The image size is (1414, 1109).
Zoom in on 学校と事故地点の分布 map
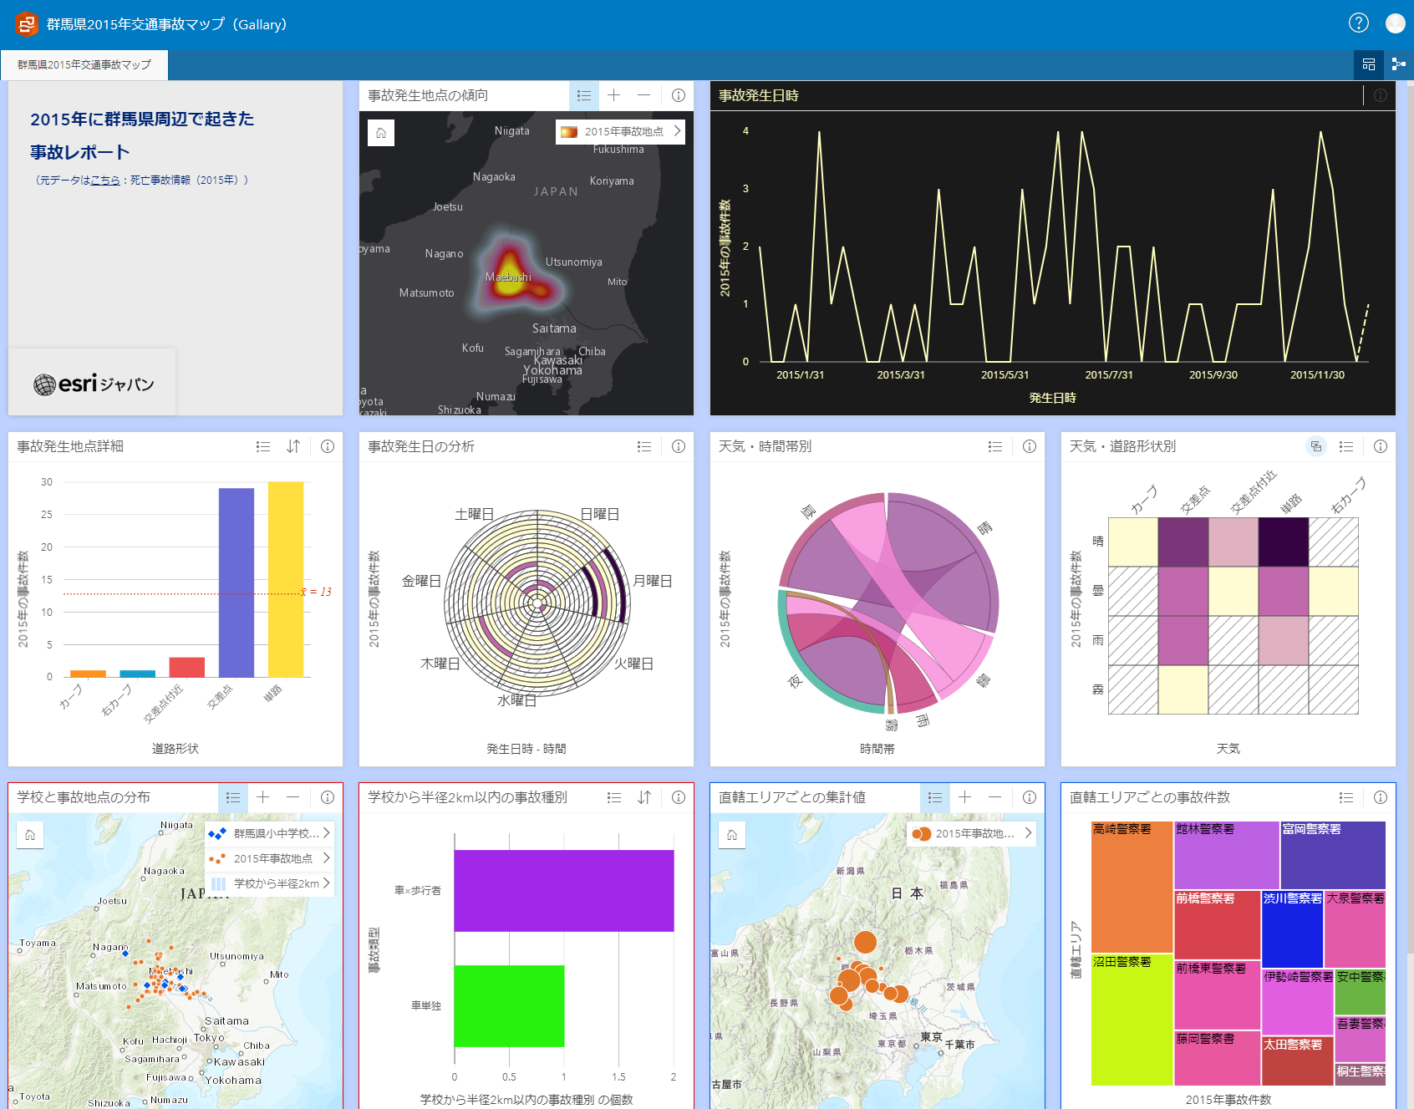(263, 797)
